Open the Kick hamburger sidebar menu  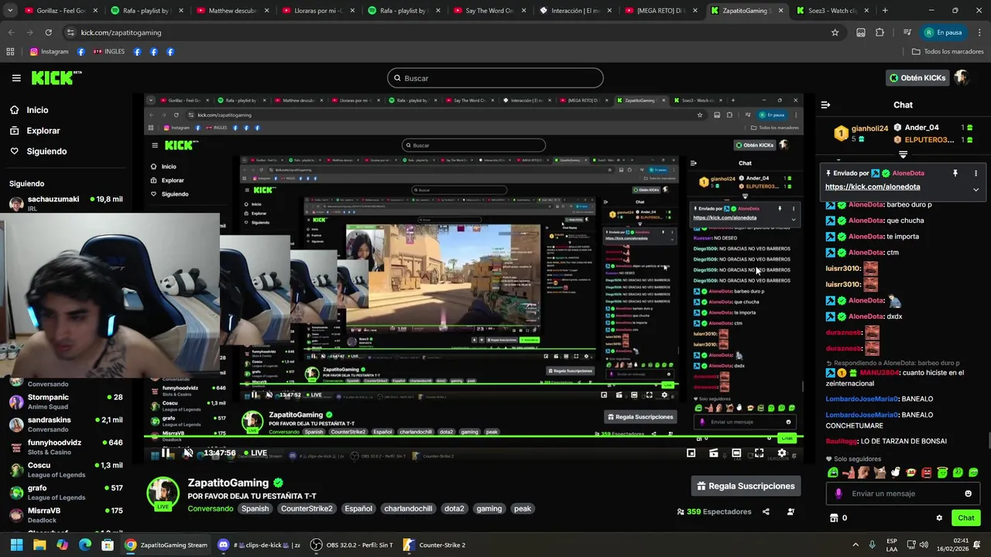coord(16,77)
